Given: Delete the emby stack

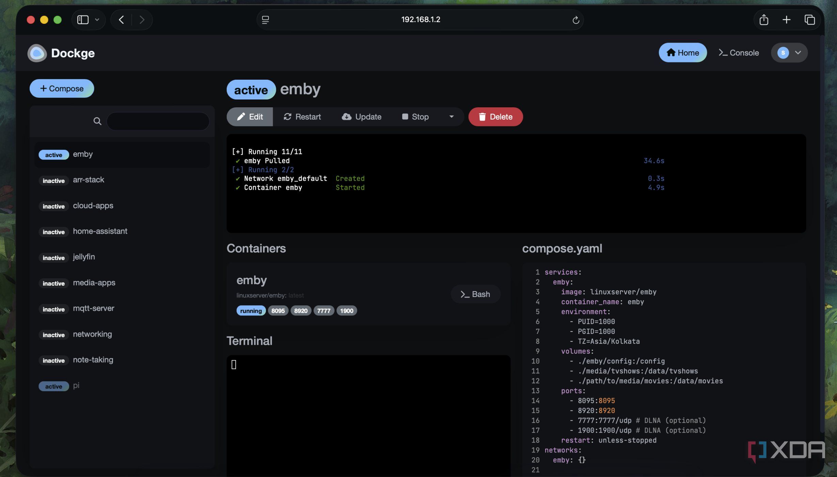Looking at the screenshot, I should click(495, 117).
